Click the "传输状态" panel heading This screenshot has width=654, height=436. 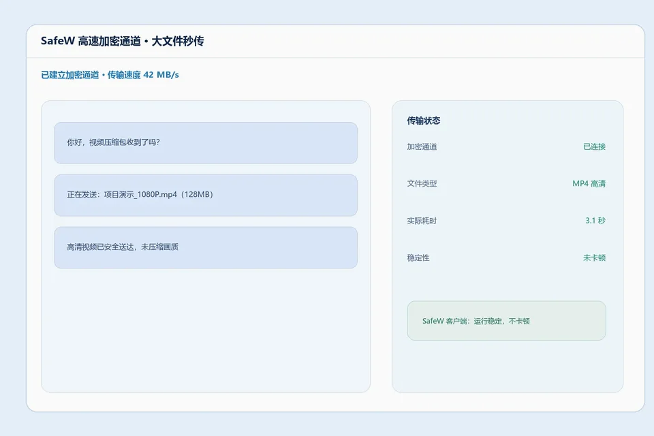coord(423,121)
